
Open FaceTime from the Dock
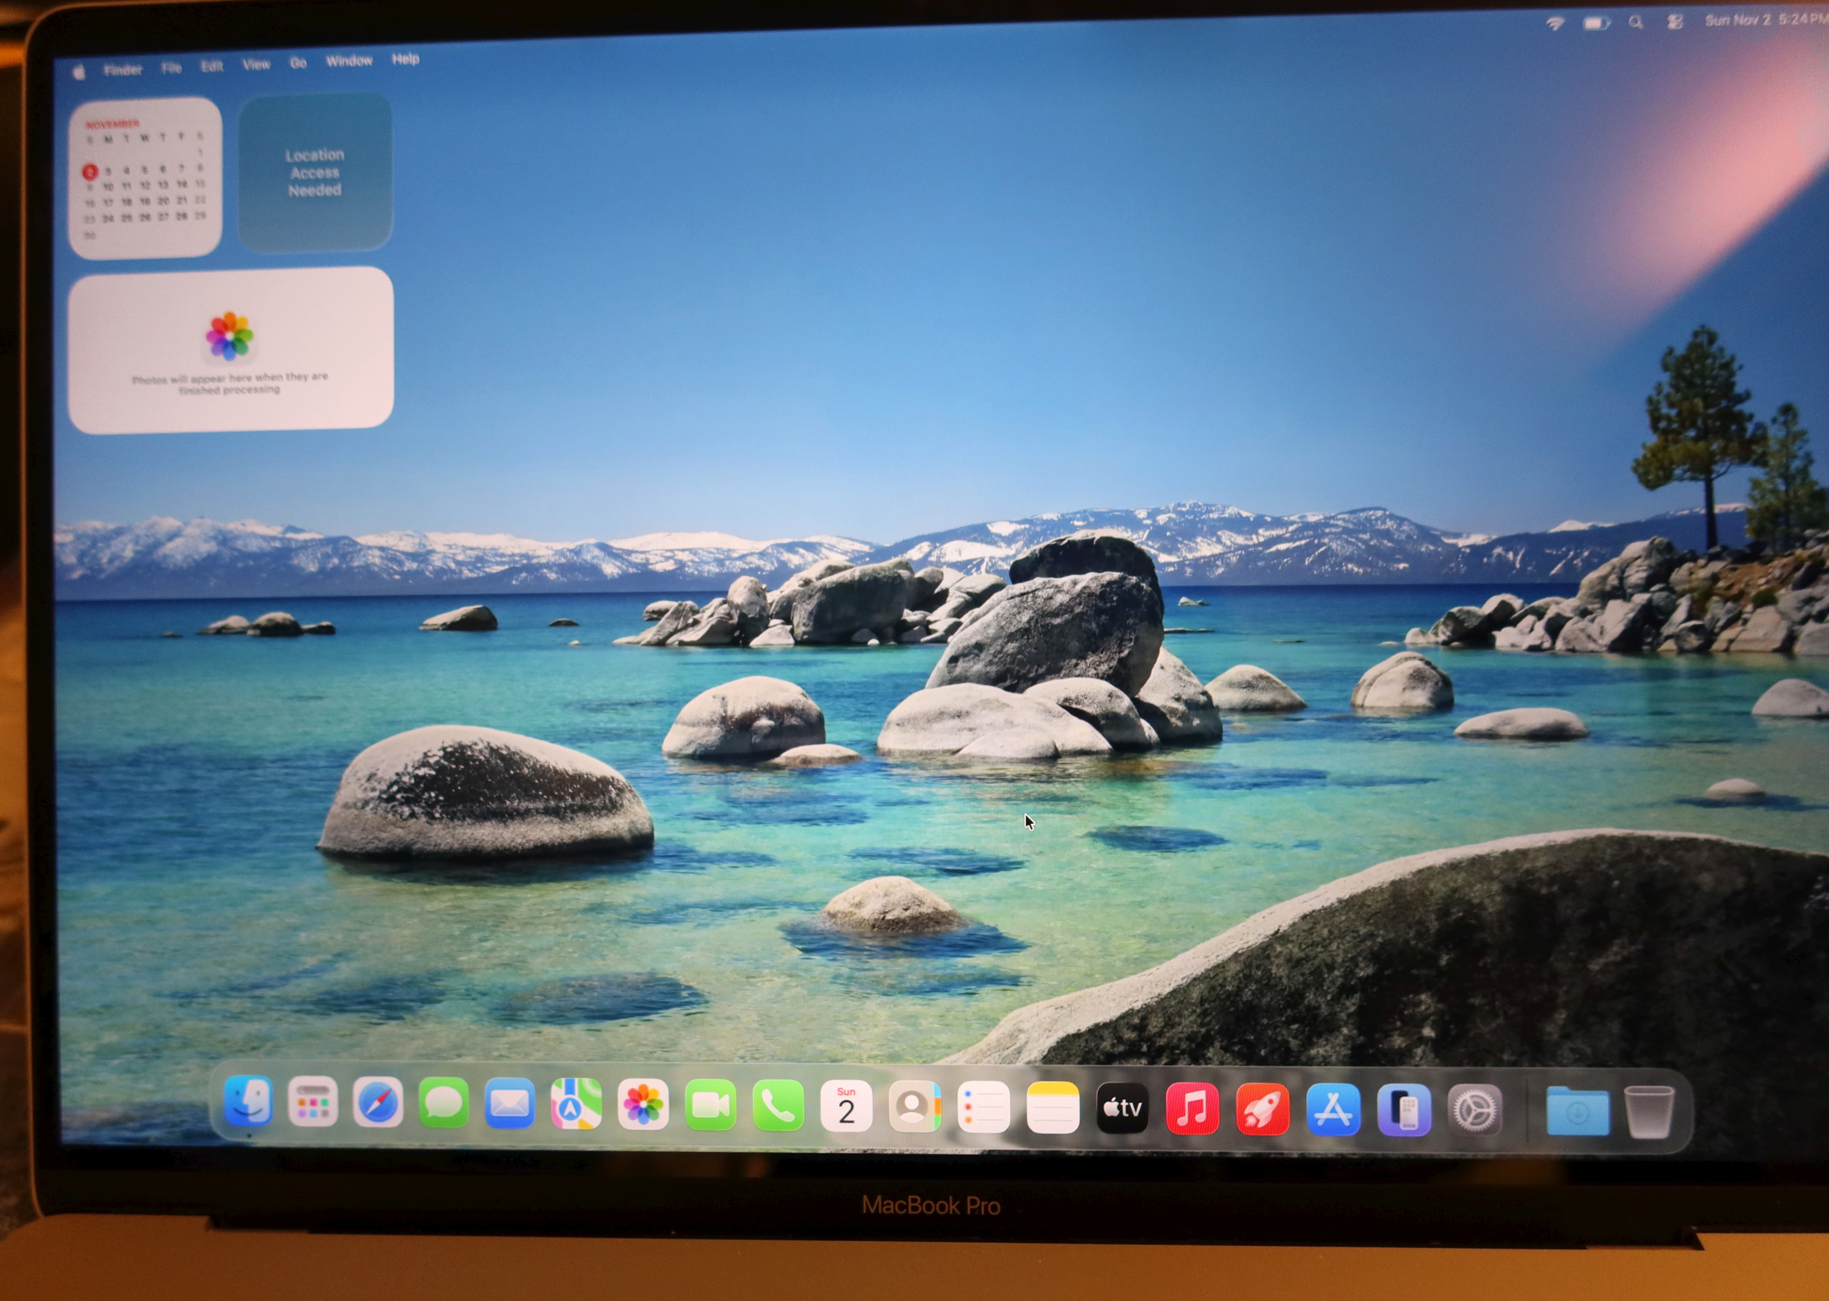(710, 1106)
